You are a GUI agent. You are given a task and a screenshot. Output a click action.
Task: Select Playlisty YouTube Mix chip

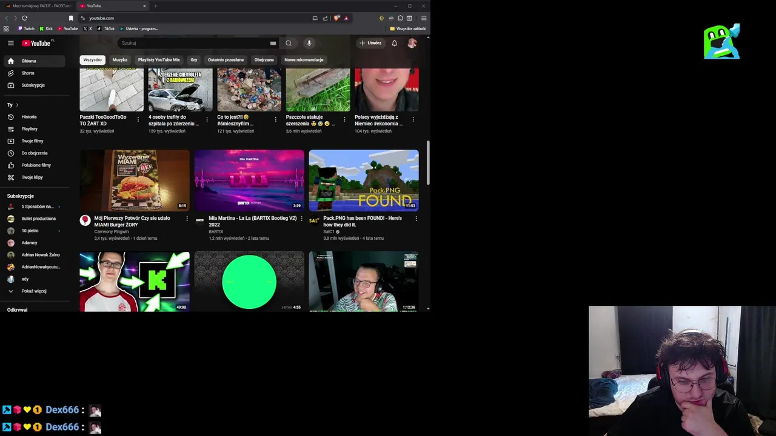[x=159, y=60]
